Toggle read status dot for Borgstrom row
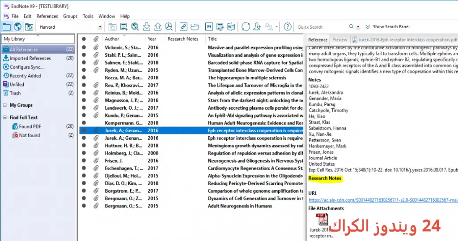Image resolution: width=458 pixels, height=241 pixels. pyautogui.click(x=84, y=191)
